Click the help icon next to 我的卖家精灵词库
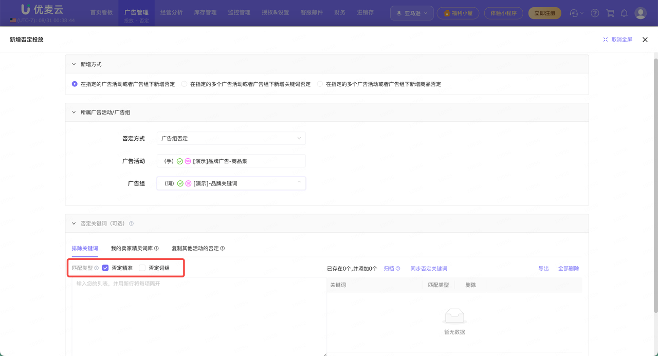 156,248
